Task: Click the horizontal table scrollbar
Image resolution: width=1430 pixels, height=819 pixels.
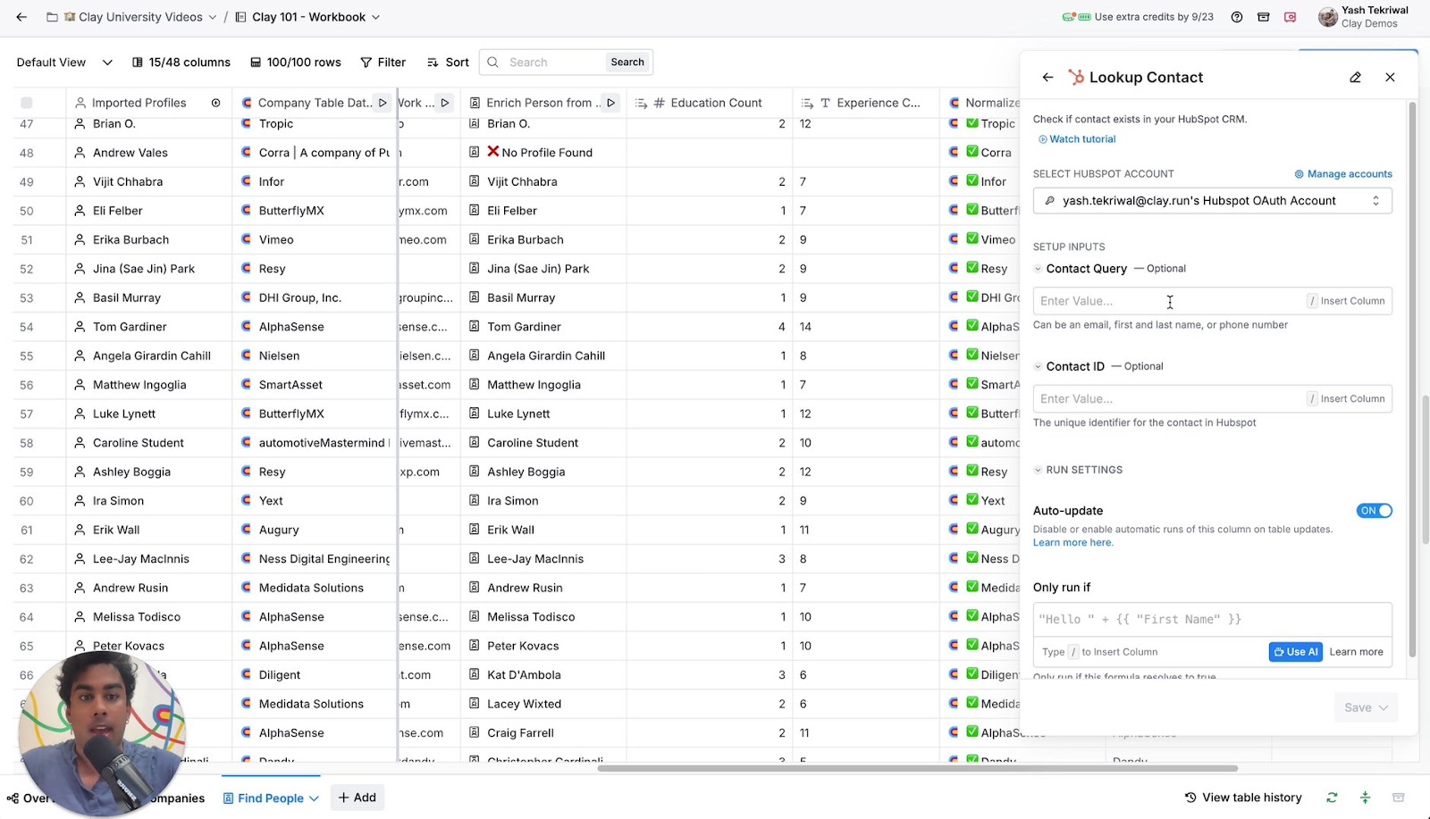Action: [917, 768]
